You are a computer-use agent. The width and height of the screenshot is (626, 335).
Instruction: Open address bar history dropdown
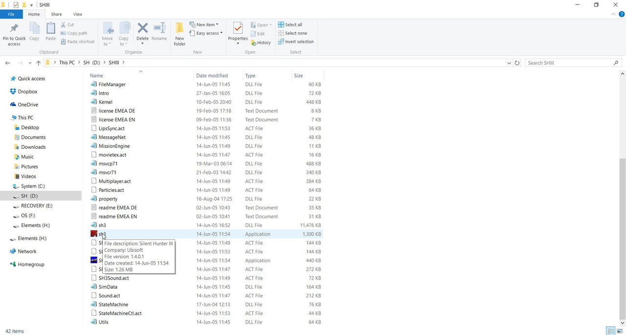(509, 63)
